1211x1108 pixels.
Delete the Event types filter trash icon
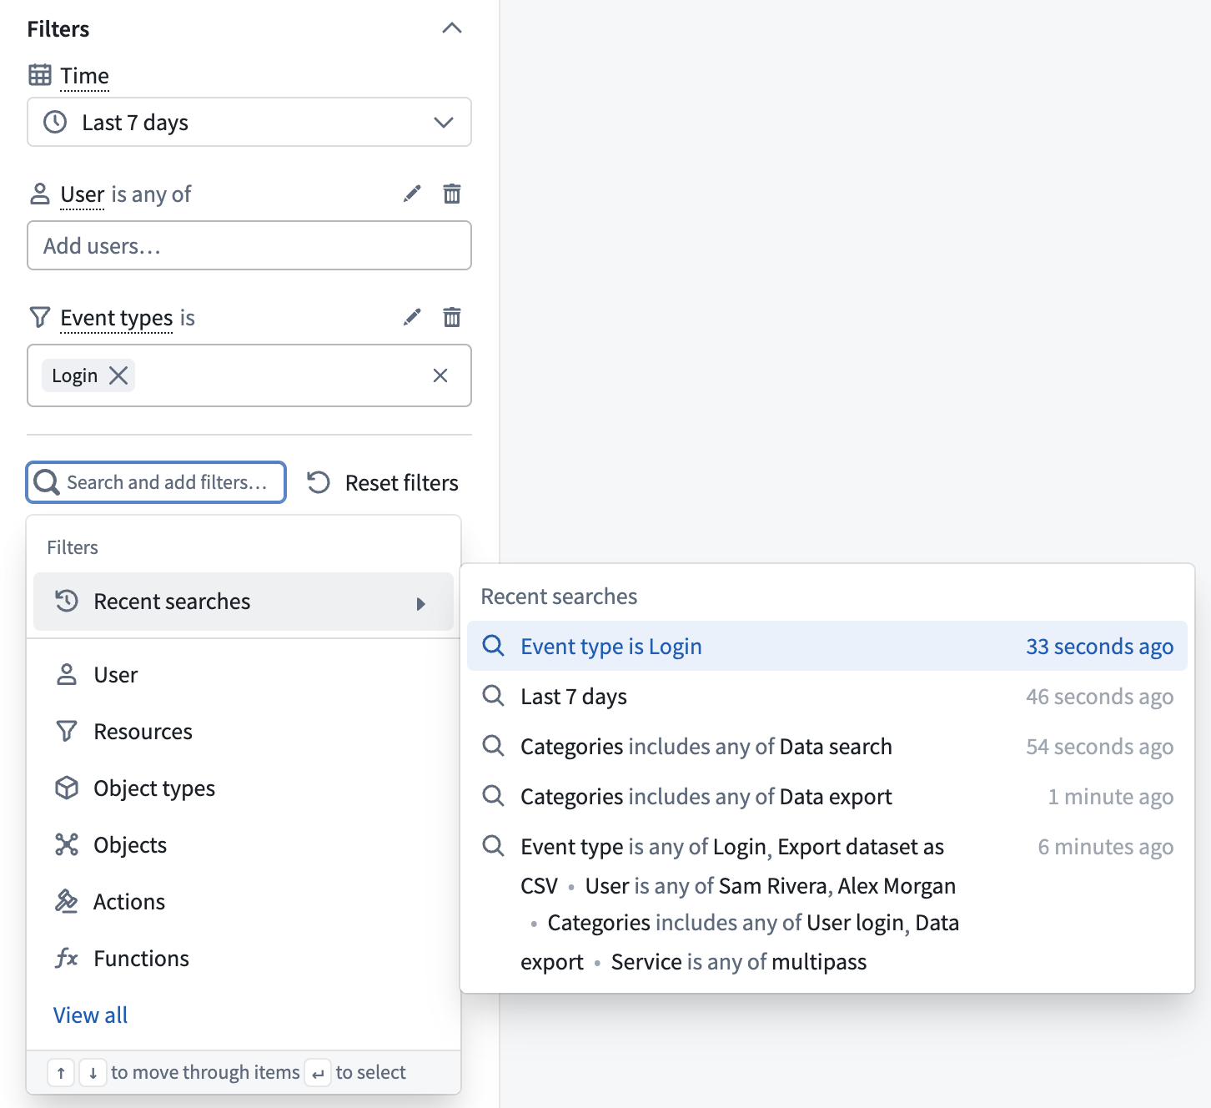tap(452, 317)
